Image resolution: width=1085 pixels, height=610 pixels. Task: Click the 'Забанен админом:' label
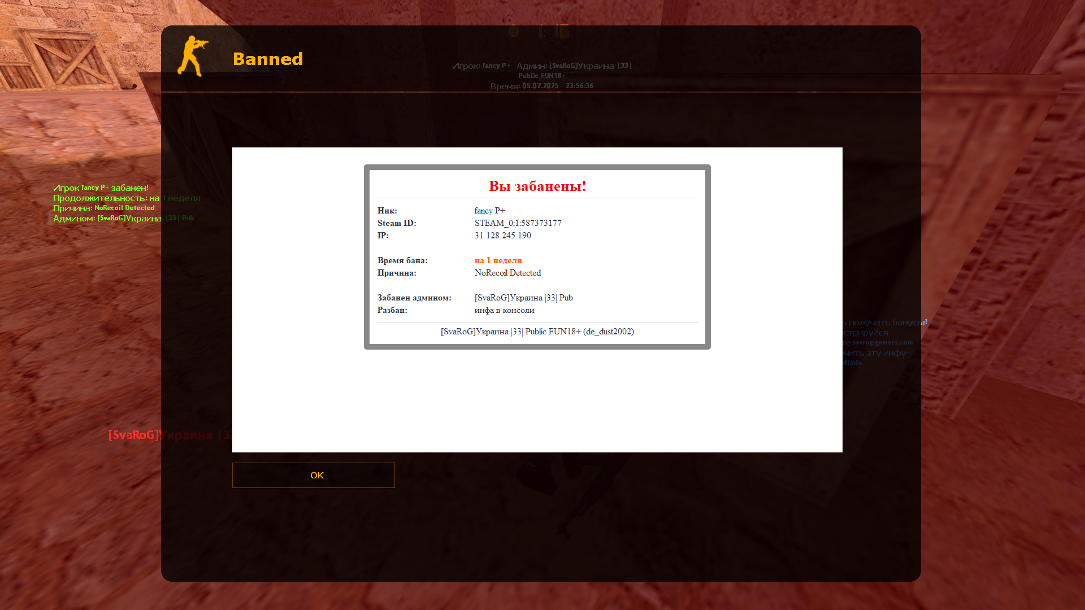[x=414, y=298]
